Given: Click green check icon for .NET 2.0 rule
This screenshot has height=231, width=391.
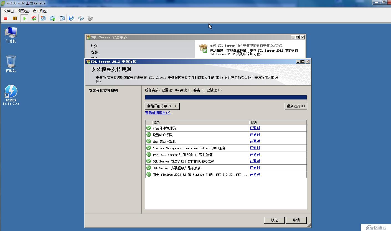Looking at the screenshot, I should pos(149,174).
